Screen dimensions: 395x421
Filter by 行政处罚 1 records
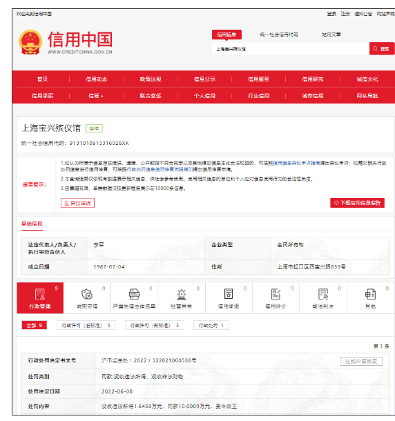tap(211, 325)
